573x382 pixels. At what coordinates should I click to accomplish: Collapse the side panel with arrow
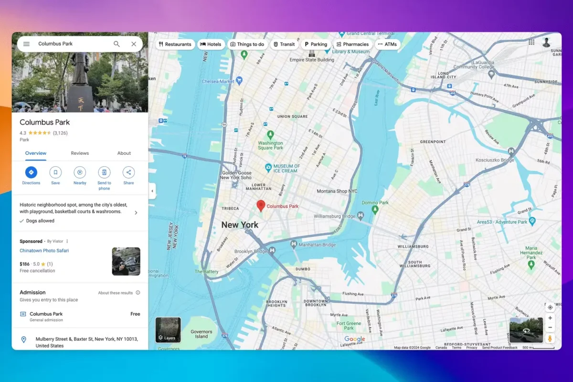click(152, 191)
